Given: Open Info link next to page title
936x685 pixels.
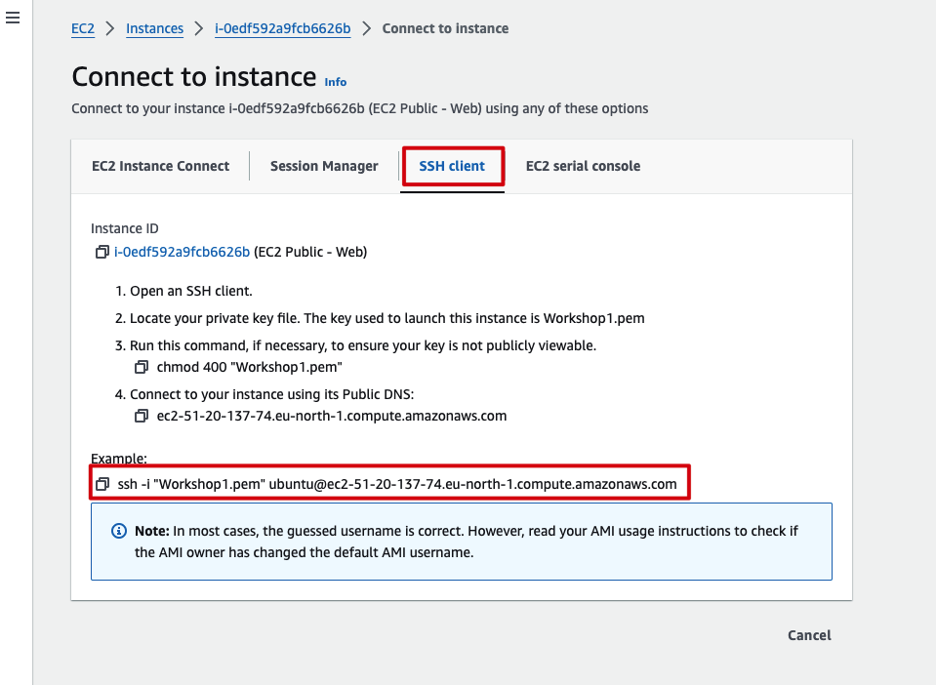Looking at the screenshot, I should [335, 82].
